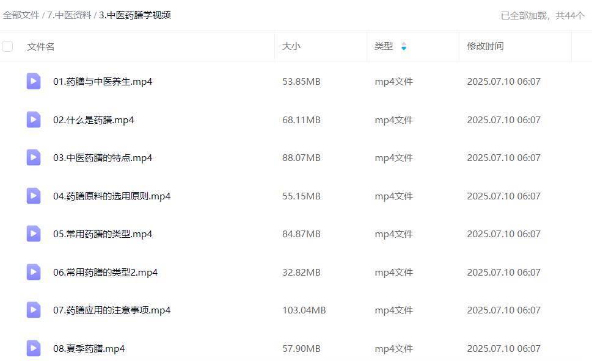The height and width of the screenshot is (361, 592).
Task: Click video icon for 04.药膳原料的选用原则.mp4
Action: pyautogui.click(x=34, y=196)
